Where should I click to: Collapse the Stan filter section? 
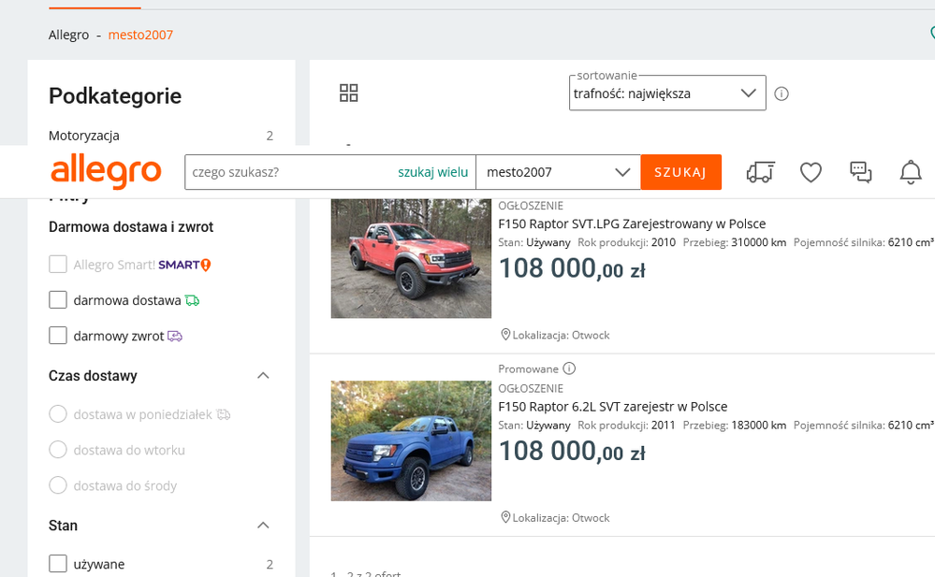(263, 526)
